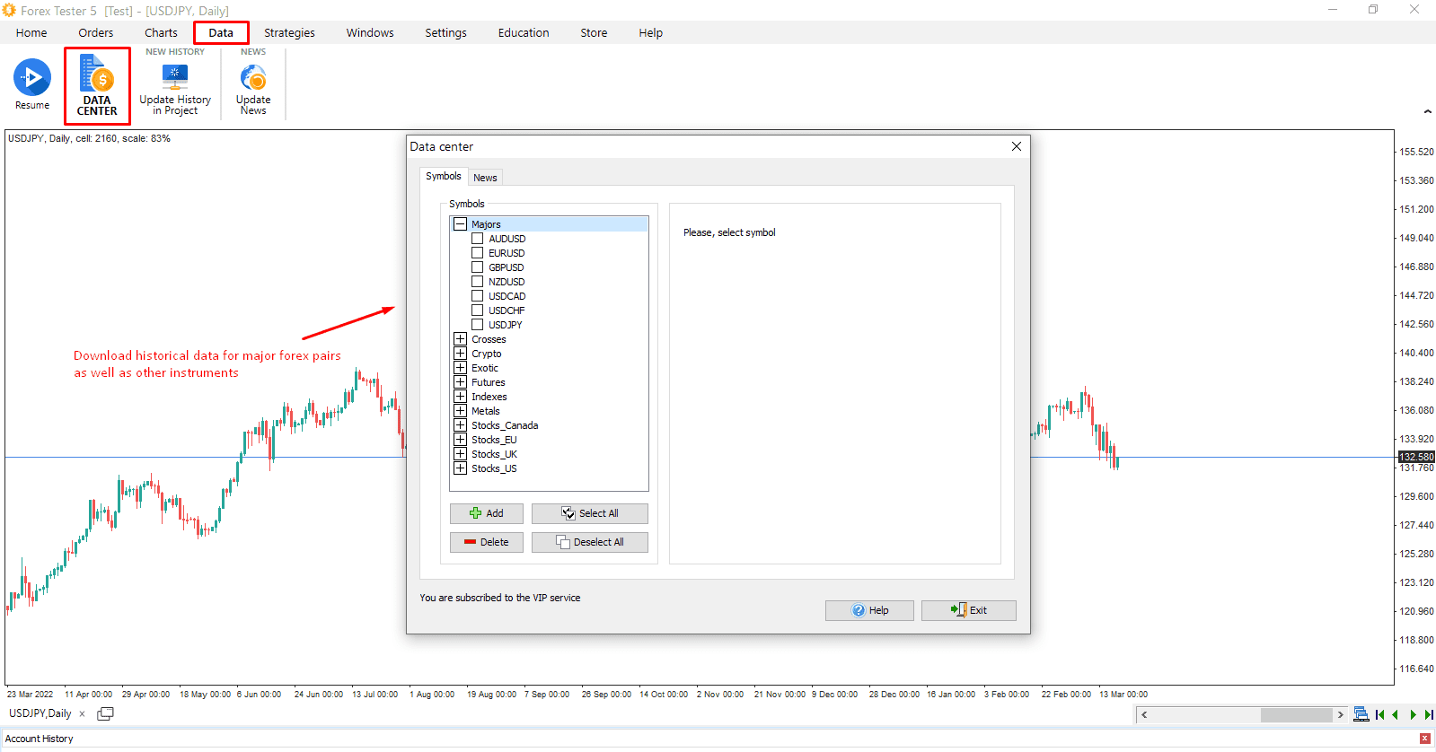Close the USDJPY,Daily chart tab

coord(82,714)
